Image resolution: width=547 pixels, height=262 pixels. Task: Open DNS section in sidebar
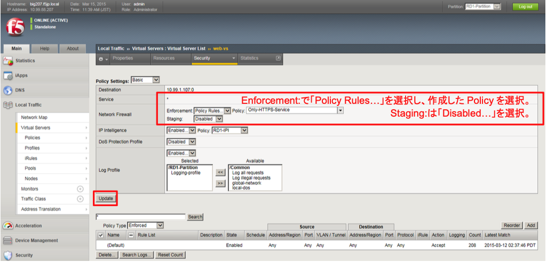[x=20, y=90]
